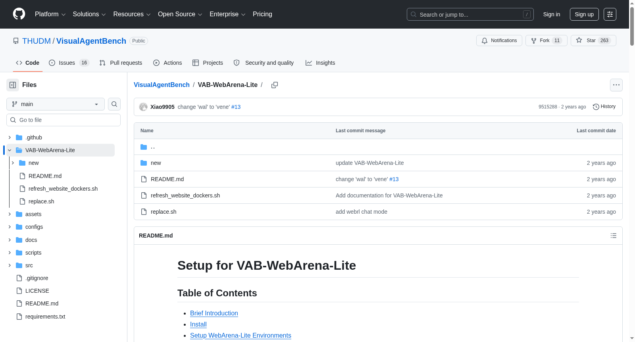This screenshot has width=635, height=342.
Task: Click the Sign up button
Action: point(584,14)
